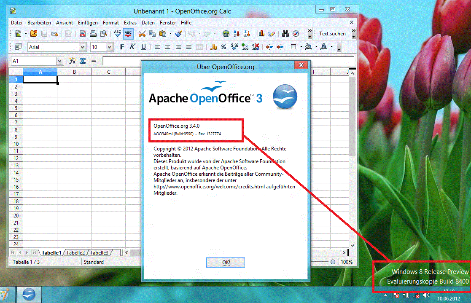Align cell content left
471x303 pixels.
click(x=157, y=47)
